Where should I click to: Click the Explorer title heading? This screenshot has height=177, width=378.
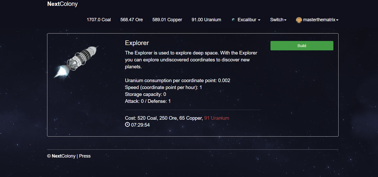pos(137,43)
